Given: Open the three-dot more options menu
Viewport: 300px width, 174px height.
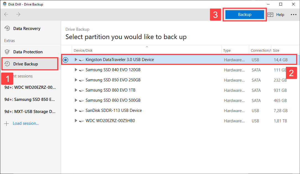Looking at the screenshot, I should point(293,15).
